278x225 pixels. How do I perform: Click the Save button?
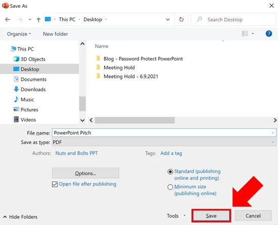211,215
